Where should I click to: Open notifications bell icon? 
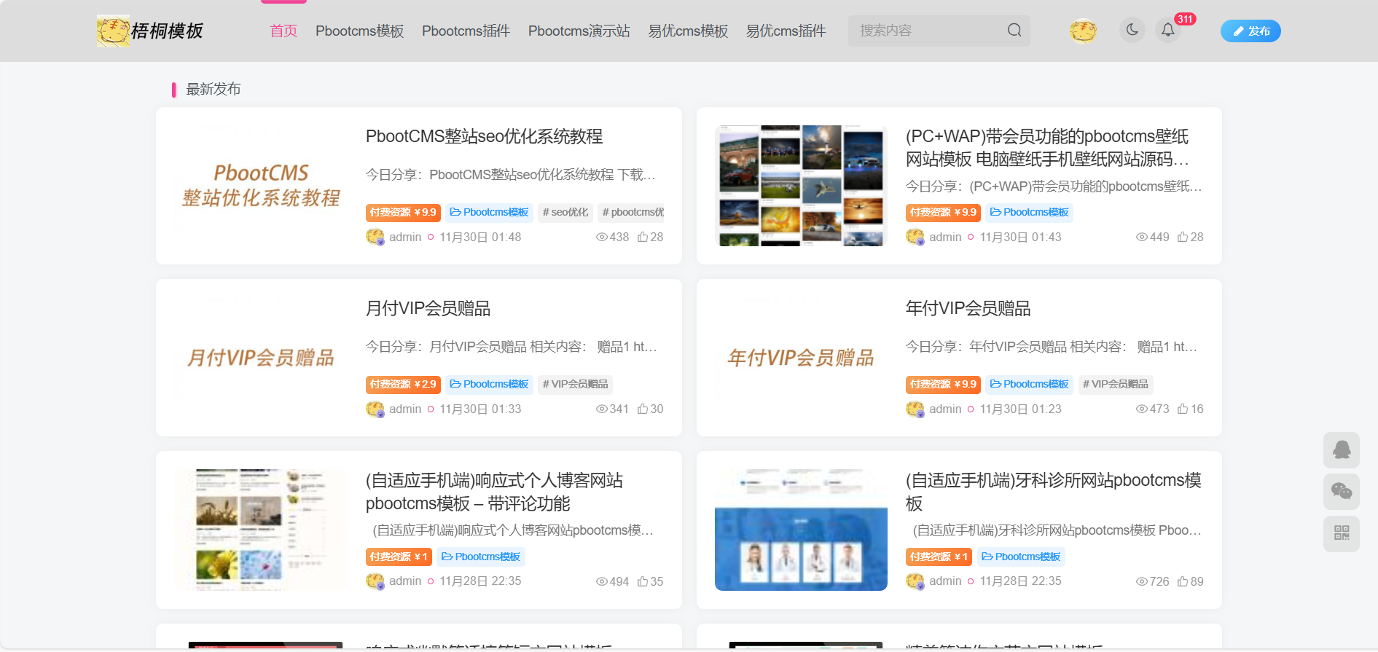click(x=1167, y=30)
